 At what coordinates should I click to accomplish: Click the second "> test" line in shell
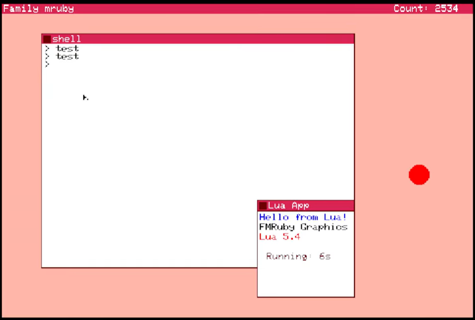(x=62, y=56)
